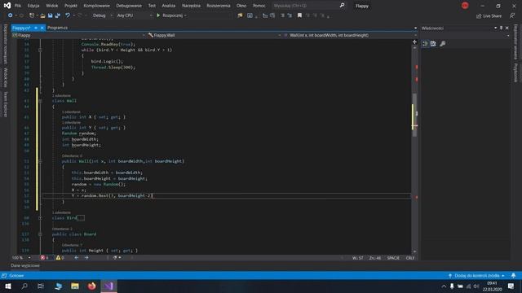Click the split editor plus icon

tap(414, 42)
